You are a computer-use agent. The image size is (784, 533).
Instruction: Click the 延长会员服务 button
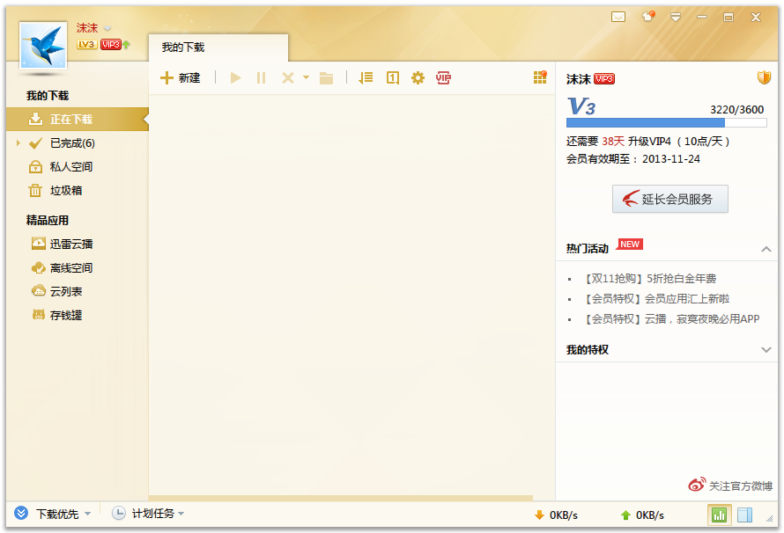point(670,199)
